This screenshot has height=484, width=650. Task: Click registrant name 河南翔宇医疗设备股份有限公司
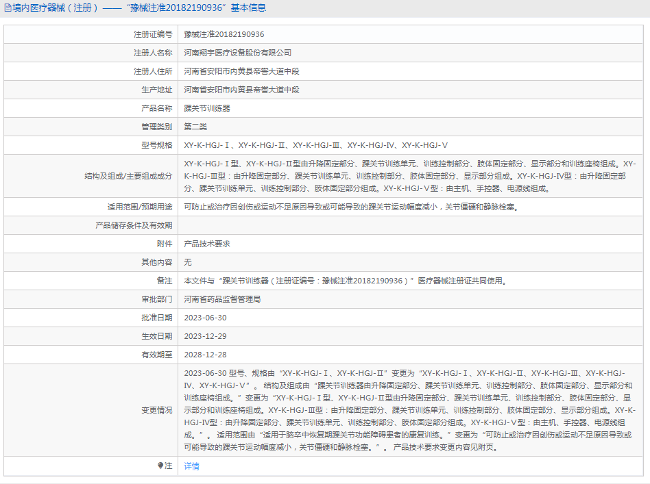pyautogui.click(x=237, y=53)
